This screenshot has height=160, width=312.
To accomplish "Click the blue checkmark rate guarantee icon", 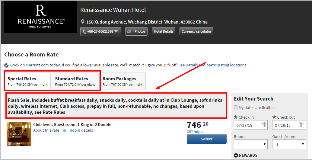I will point(6,65).
